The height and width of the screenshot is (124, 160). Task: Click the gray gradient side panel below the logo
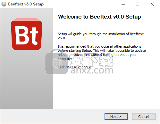click(x=27, y=80)
